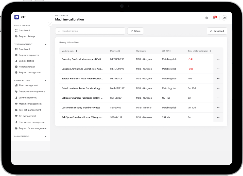Viewport: 243px width, 176px height.
Task: Collapse the sidebar with the chevron button
Action: click(50, 24)
